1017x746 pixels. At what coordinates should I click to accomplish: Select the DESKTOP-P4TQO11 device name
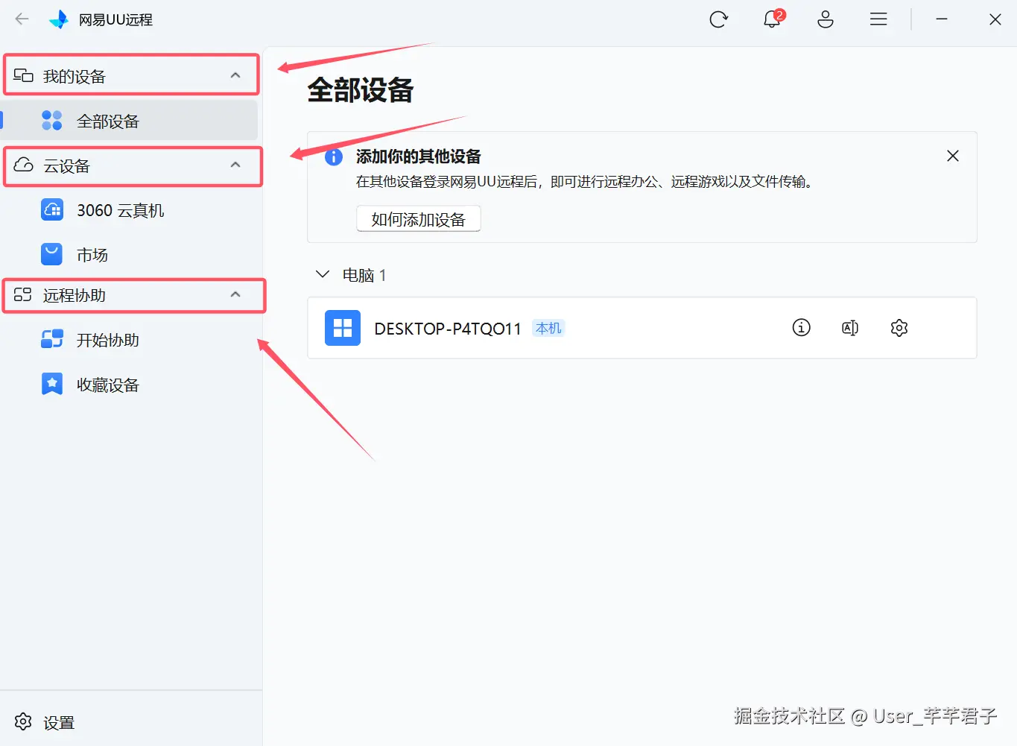pos(448,329)
